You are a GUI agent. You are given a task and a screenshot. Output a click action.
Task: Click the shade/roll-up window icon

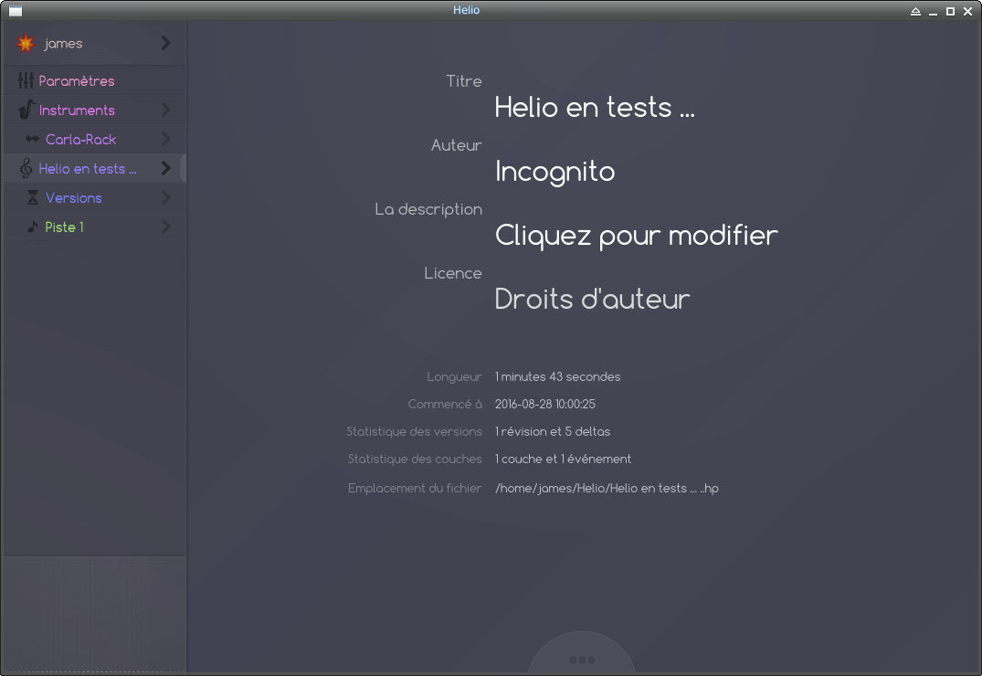coord(915,11)
